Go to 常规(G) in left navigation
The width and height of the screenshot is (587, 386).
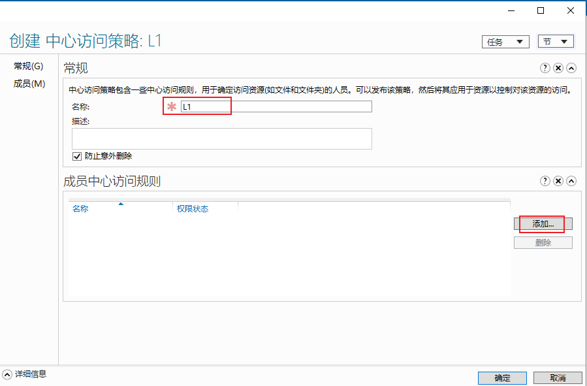tap(29, 66)
